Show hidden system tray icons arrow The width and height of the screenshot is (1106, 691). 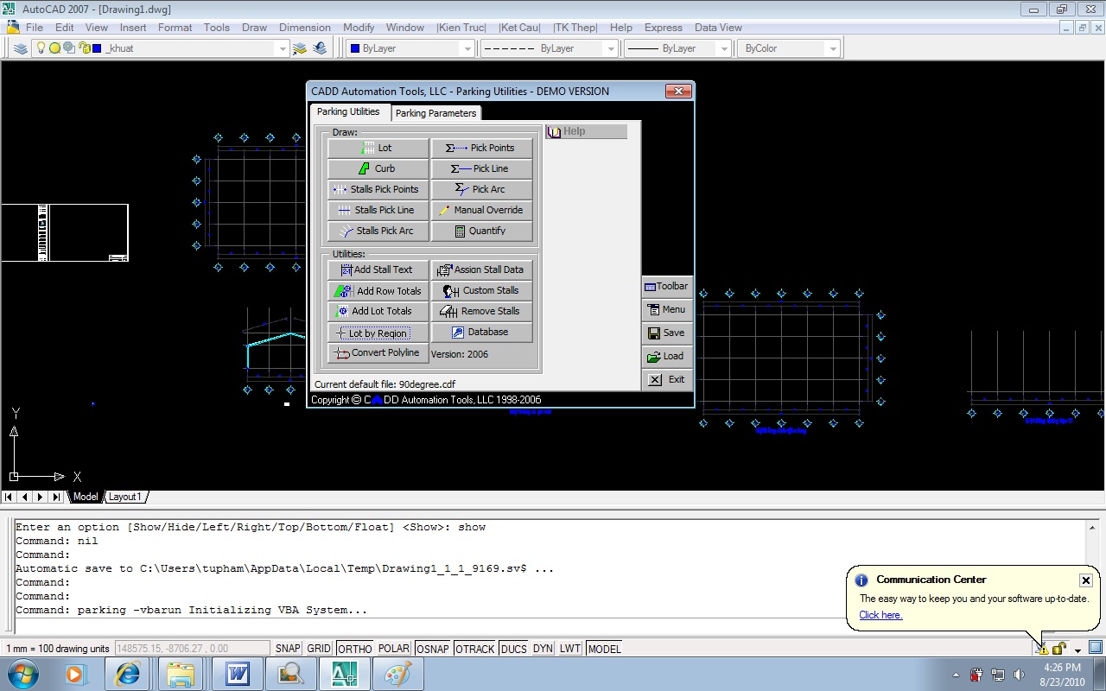coord(956,674)
